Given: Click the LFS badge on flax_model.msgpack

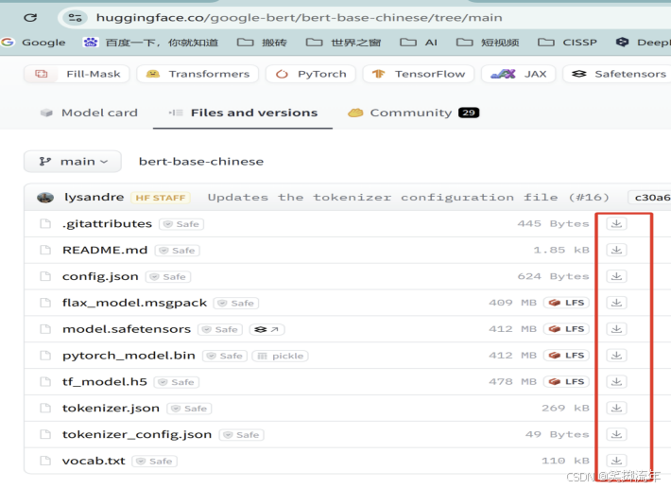Looking at the screenshot, I should [567, 303].
